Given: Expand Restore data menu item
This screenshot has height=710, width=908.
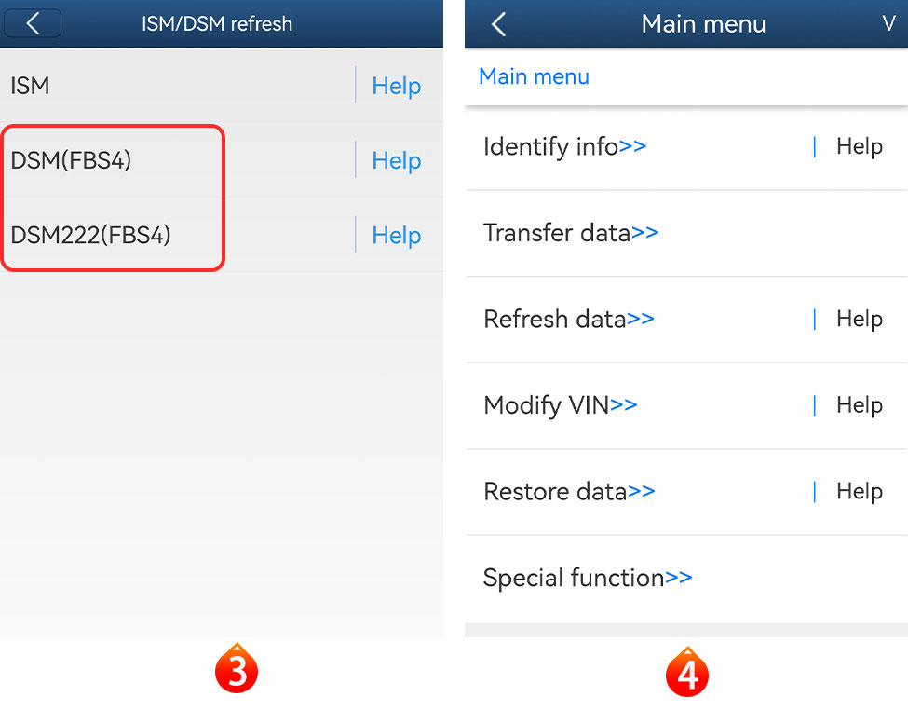Looking at the screenshot, I should (x=568, y=491).
